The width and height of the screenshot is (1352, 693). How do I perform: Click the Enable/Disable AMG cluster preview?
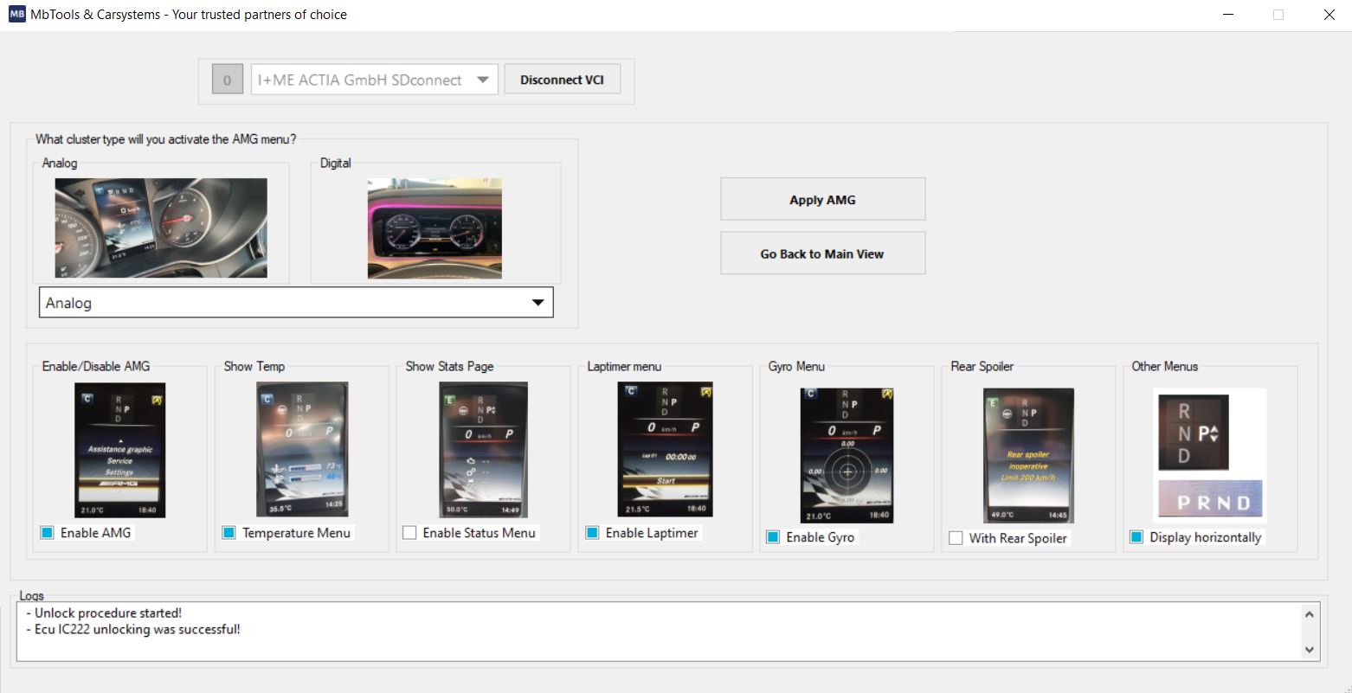(119, 449)
